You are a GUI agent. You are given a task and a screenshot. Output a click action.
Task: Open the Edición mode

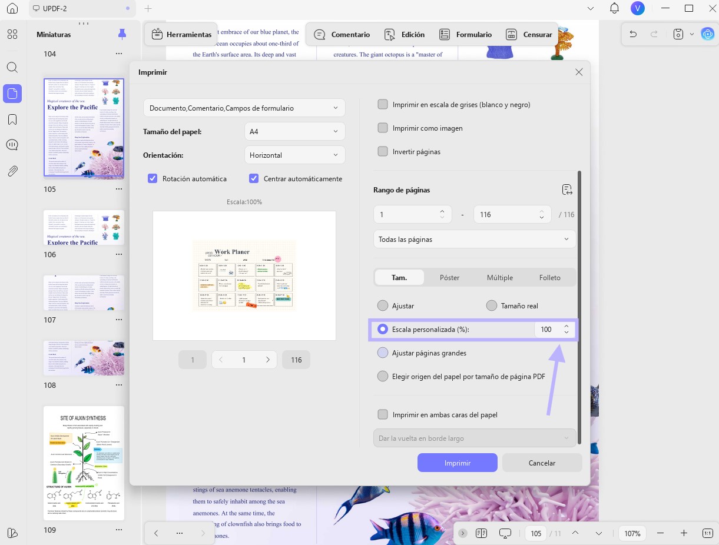(405, 34)
